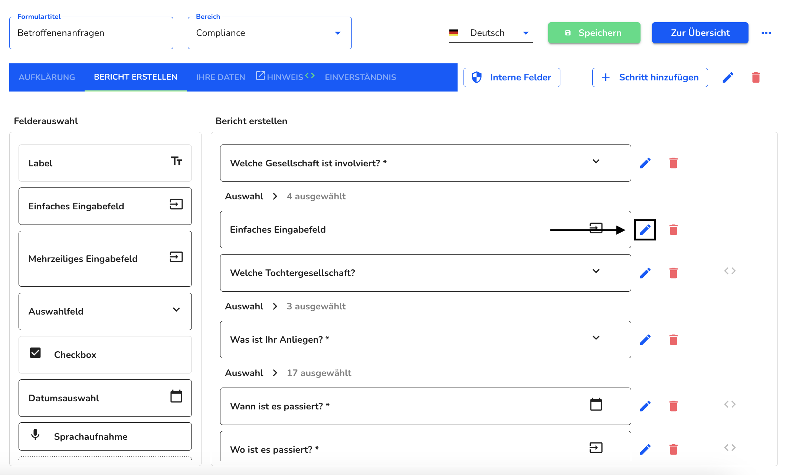Delete the 'Wann ist es passiert?' field
The image size is (786, 475).
(673, 406)
